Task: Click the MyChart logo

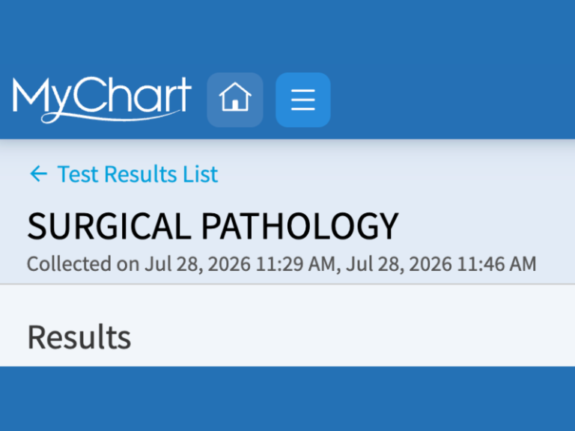Action: (x=102, y=100)
